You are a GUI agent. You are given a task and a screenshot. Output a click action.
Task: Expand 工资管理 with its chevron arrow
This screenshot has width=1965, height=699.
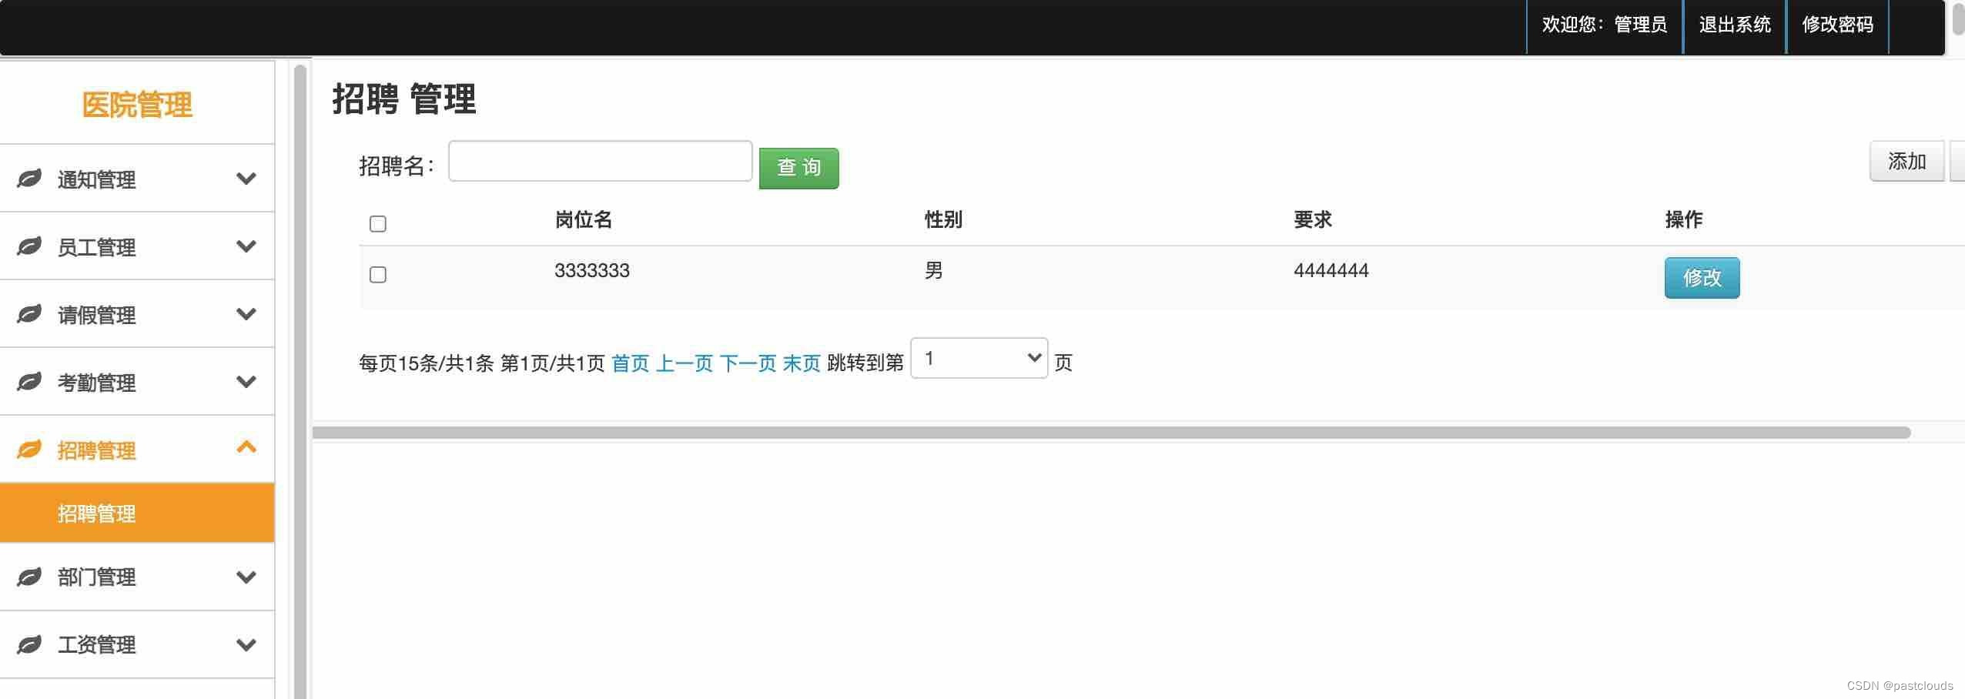[x=246, y=645]
